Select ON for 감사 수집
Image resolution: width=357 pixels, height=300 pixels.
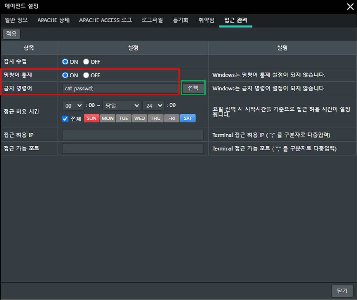65,62
